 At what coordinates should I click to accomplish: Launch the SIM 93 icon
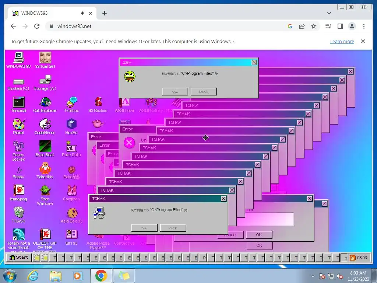(x=71, y=237)
